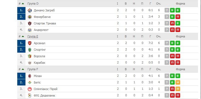201x99 pixels.
Task: Sort Група F by rank arrow
Action: [23, 69]
